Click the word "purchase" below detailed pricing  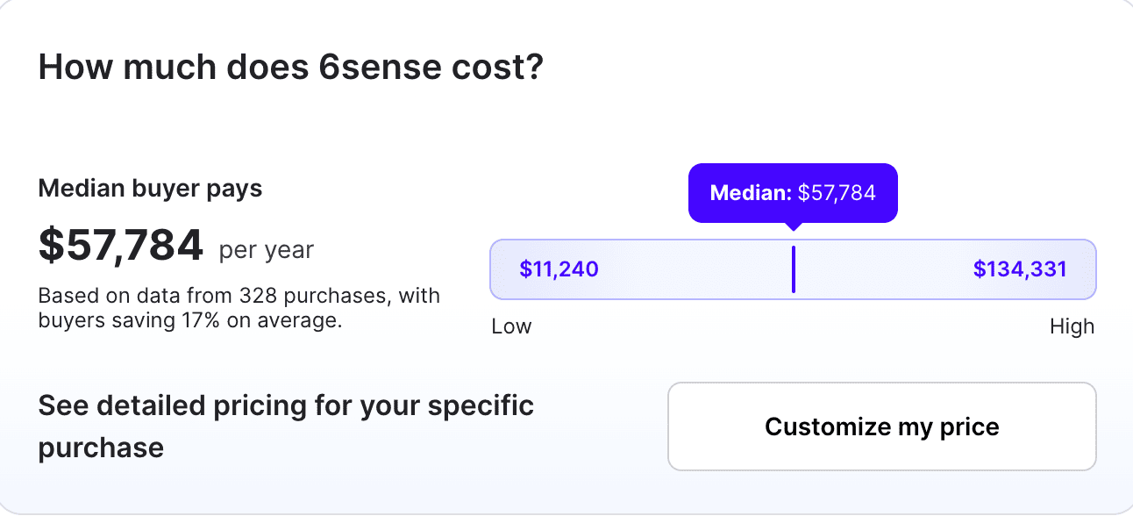pyautogui.click(x=101, y=448)
